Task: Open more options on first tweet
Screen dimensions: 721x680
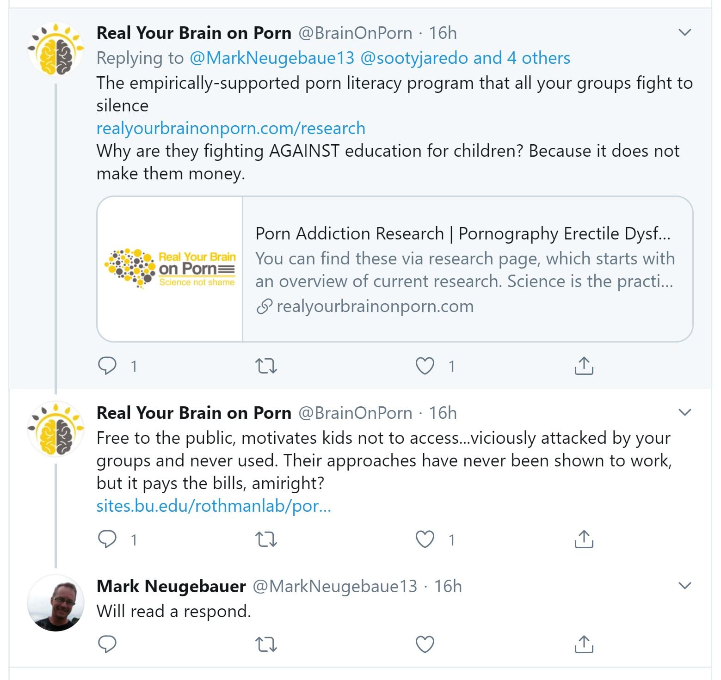Action: click(684, 32)
